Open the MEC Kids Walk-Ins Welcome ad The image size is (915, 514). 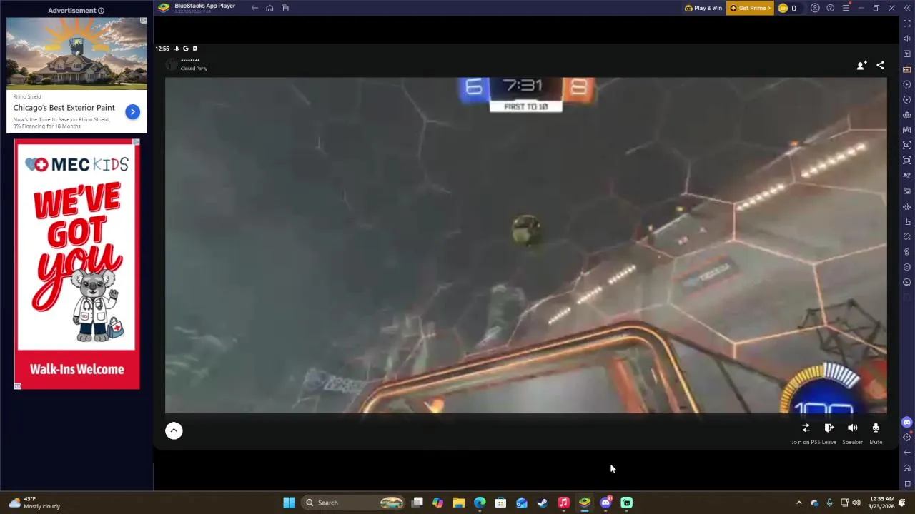pos(77,264)
